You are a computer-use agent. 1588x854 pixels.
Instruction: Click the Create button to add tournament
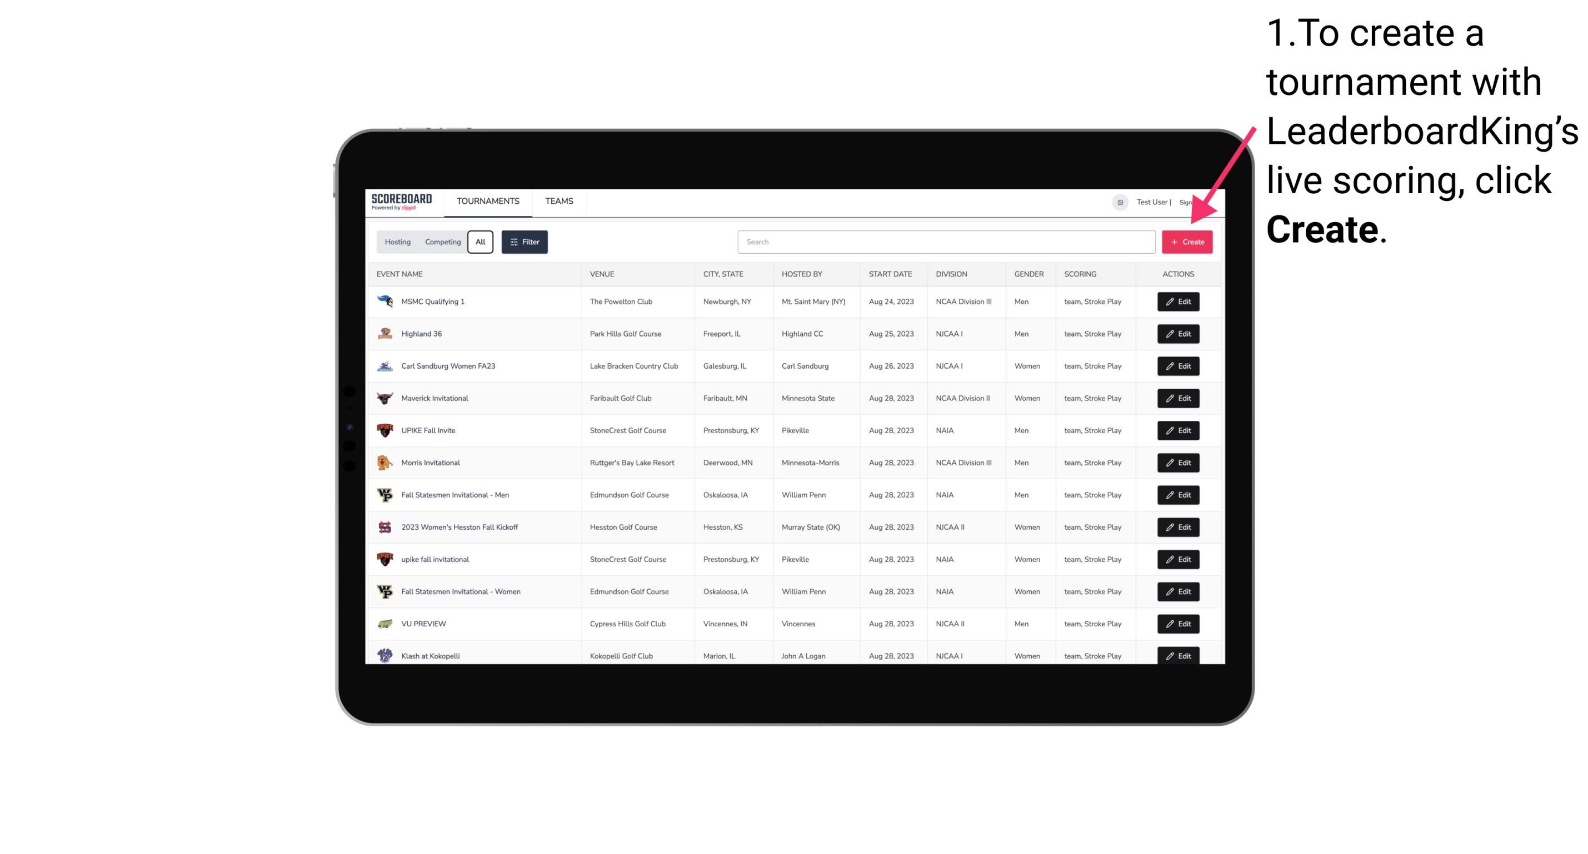(x=1187, y=242)
